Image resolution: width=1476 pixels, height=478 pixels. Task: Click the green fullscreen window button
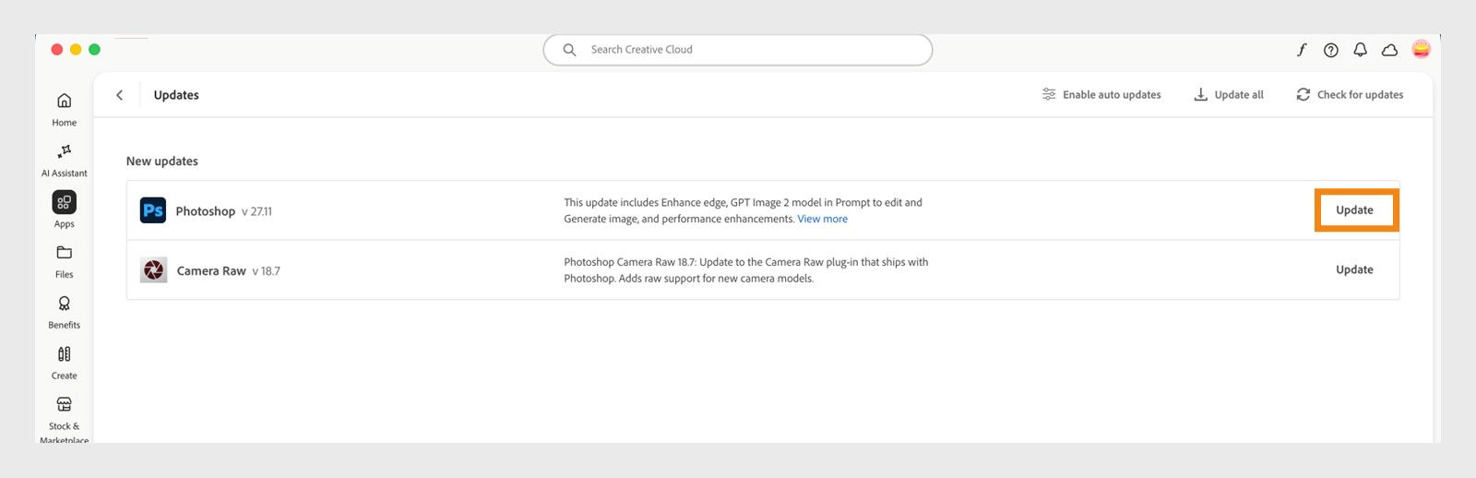pyautogui.click(x=94, y=50)
